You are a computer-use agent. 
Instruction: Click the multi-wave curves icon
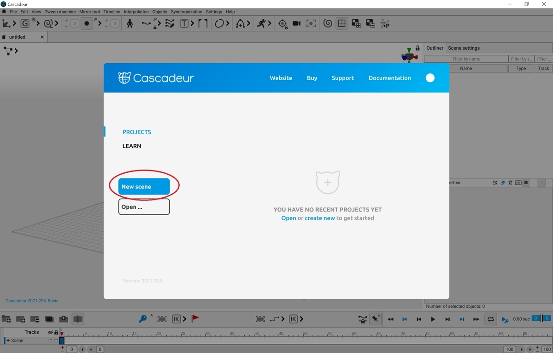[x=170, y=23]
